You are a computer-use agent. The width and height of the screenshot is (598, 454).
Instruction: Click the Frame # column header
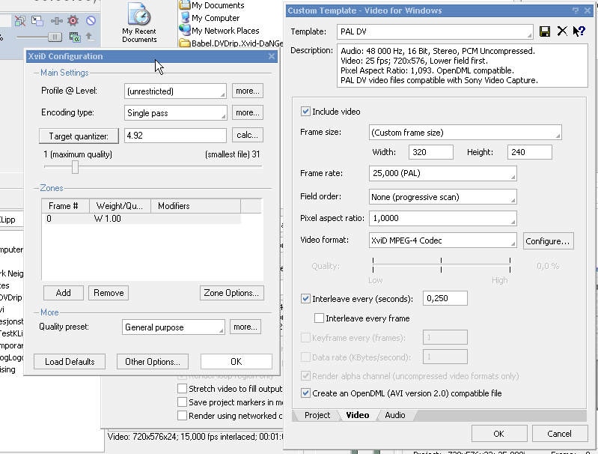(x=65, y=206)
